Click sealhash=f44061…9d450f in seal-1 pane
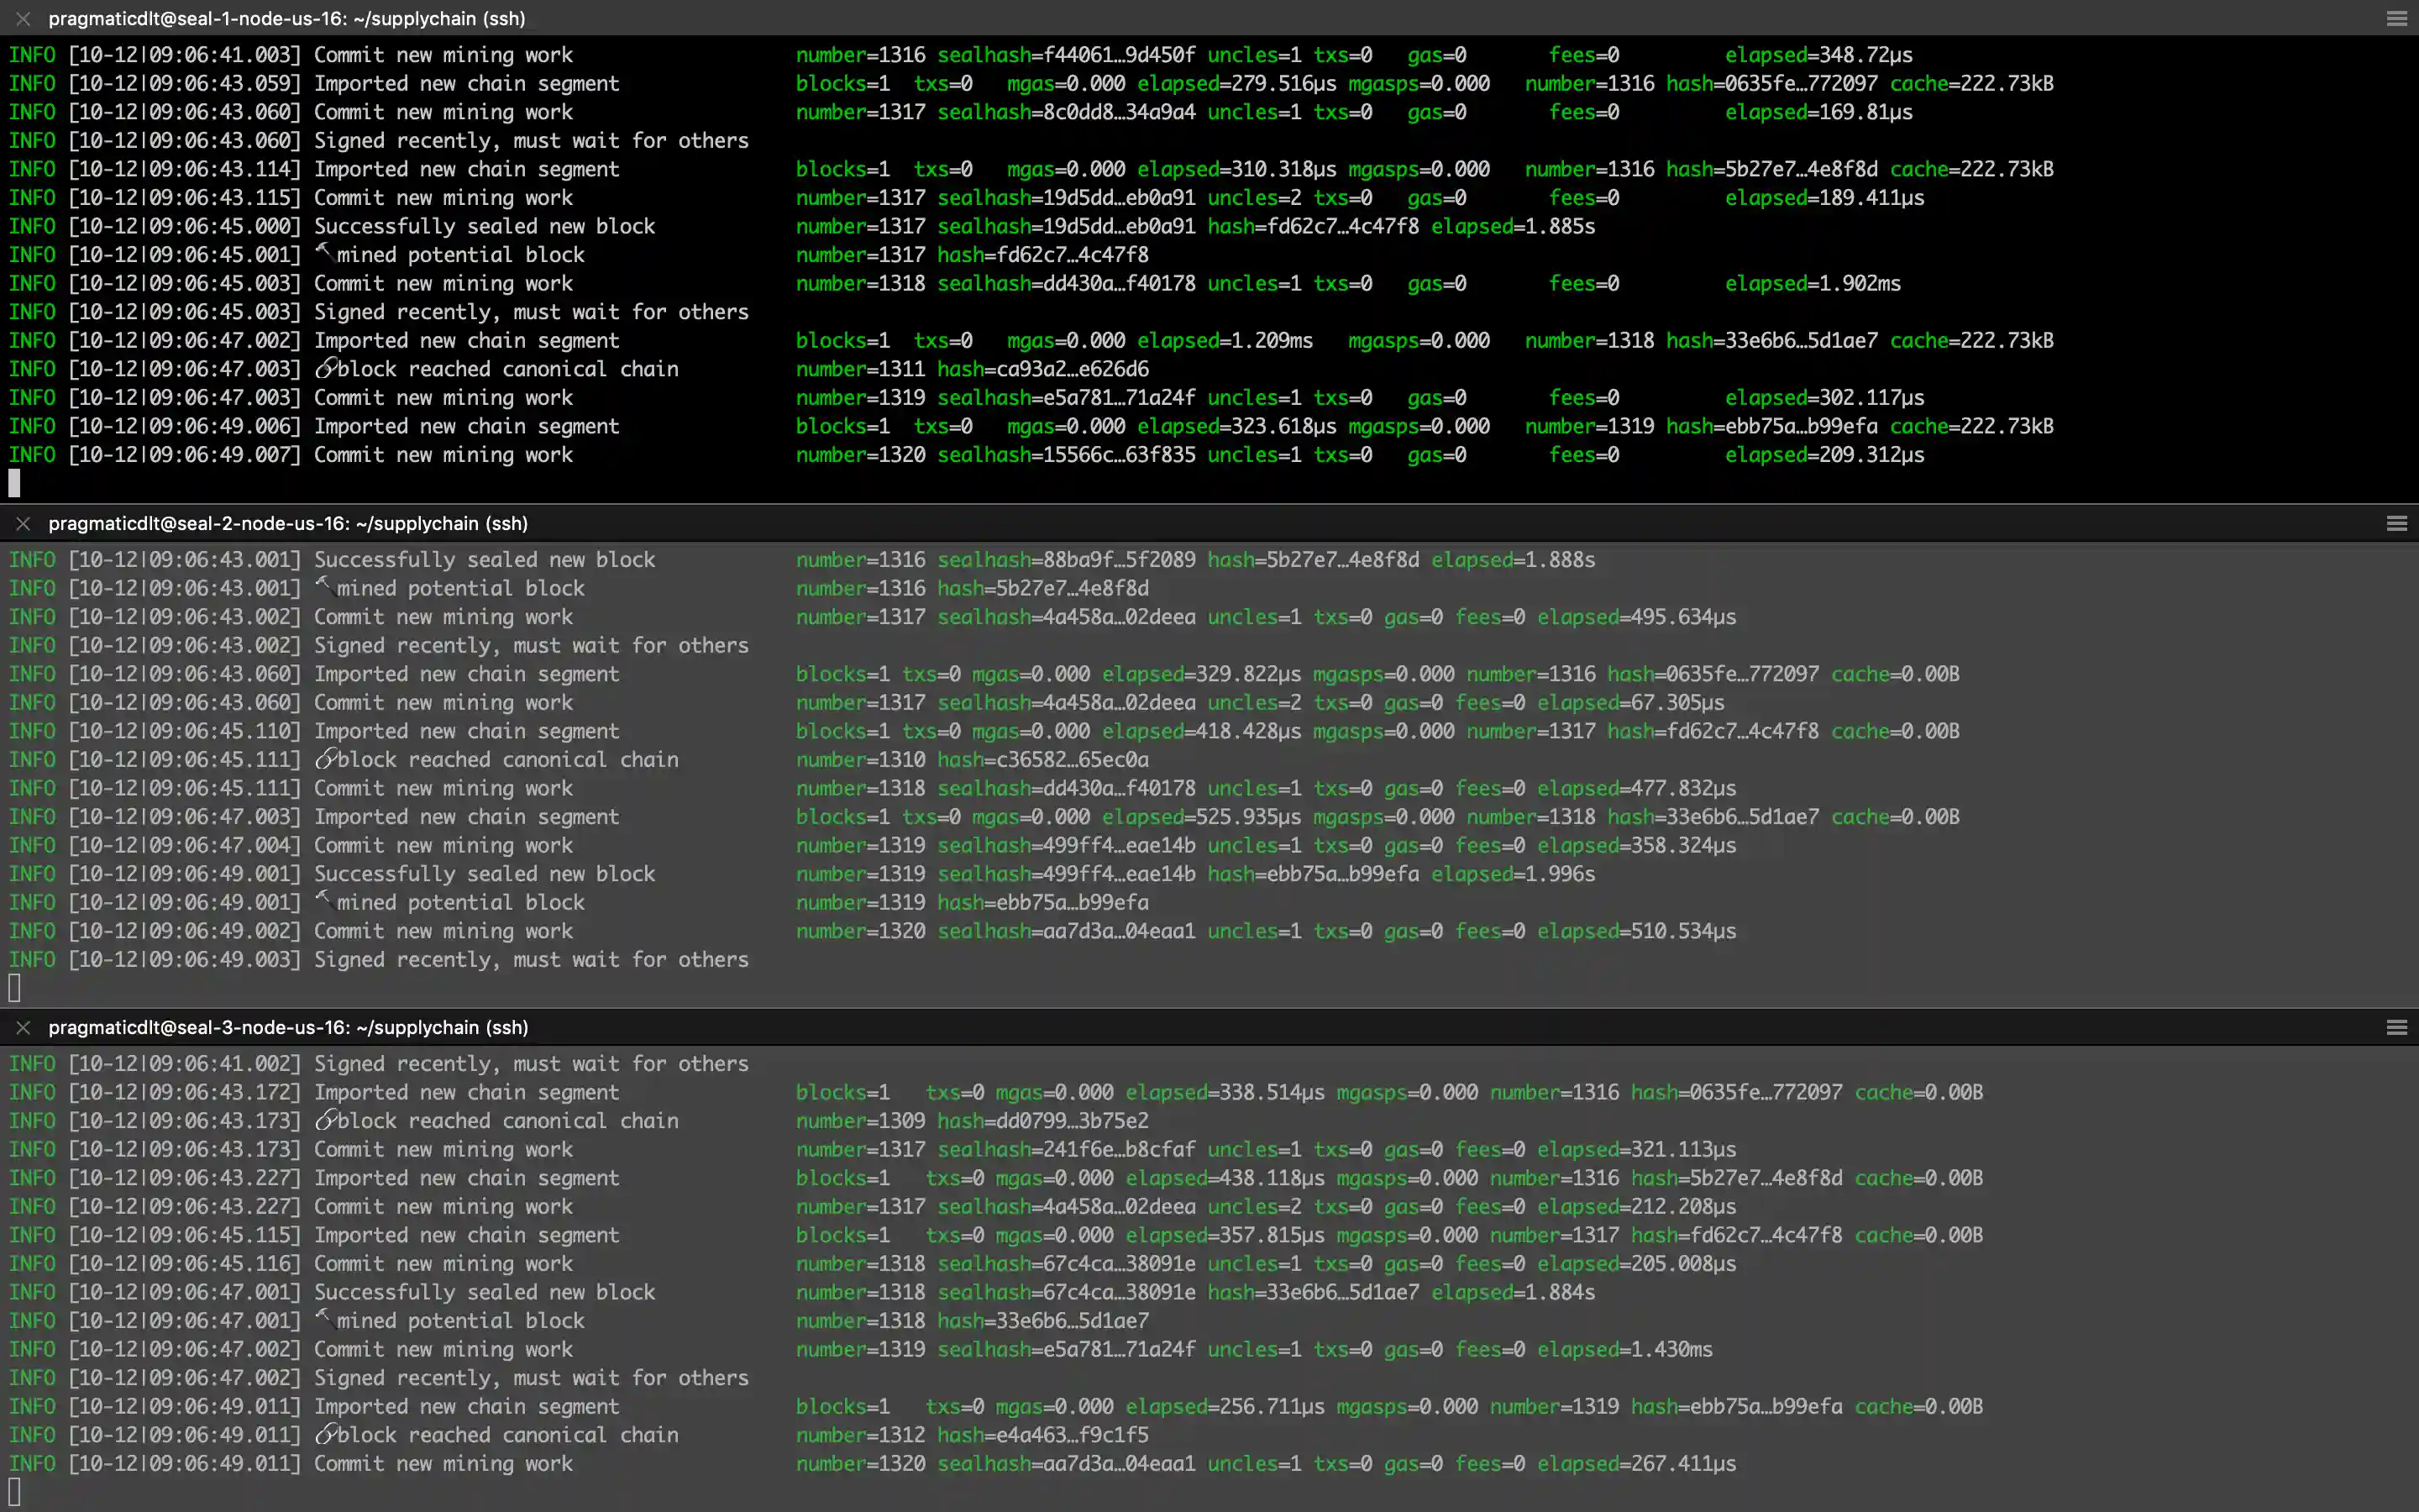Viewport: 2419px width, 1512px height. point(1066,55)
